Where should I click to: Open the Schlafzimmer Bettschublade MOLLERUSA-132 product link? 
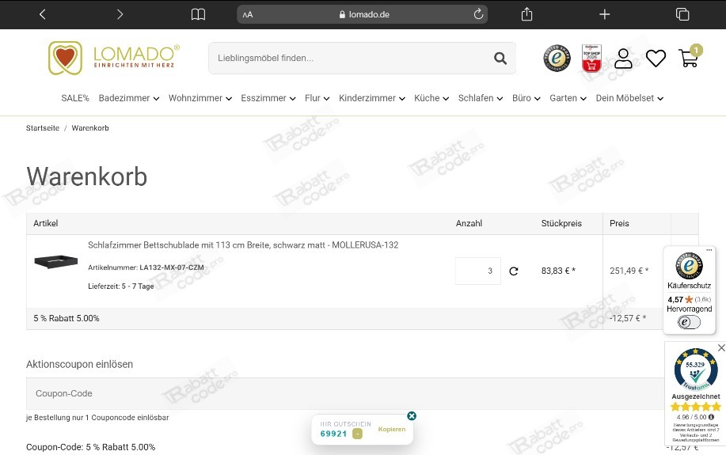click(x=243, y=245)
